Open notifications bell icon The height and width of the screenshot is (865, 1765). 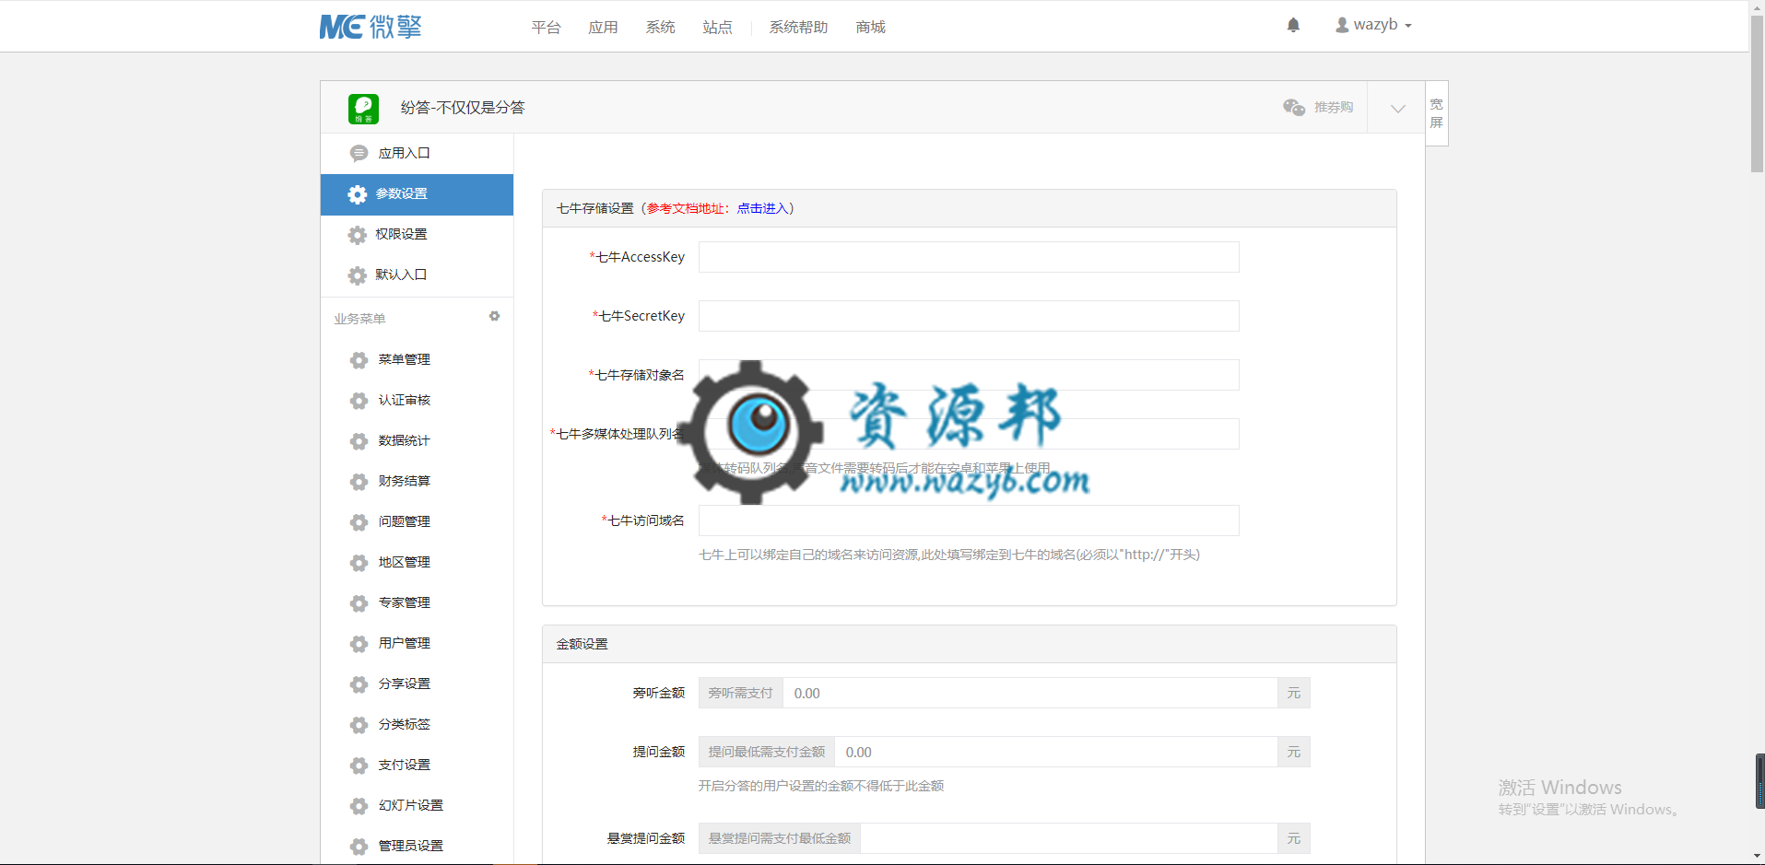(x=1293, y=26)
